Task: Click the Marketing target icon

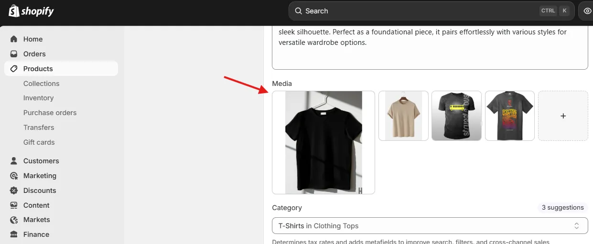Action: (x=14, y=176)
